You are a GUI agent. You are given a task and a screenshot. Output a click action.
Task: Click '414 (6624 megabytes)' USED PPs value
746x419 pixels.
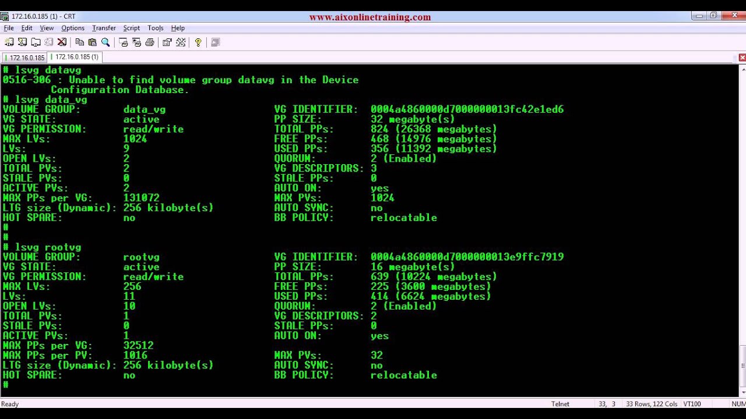[431, 297]
